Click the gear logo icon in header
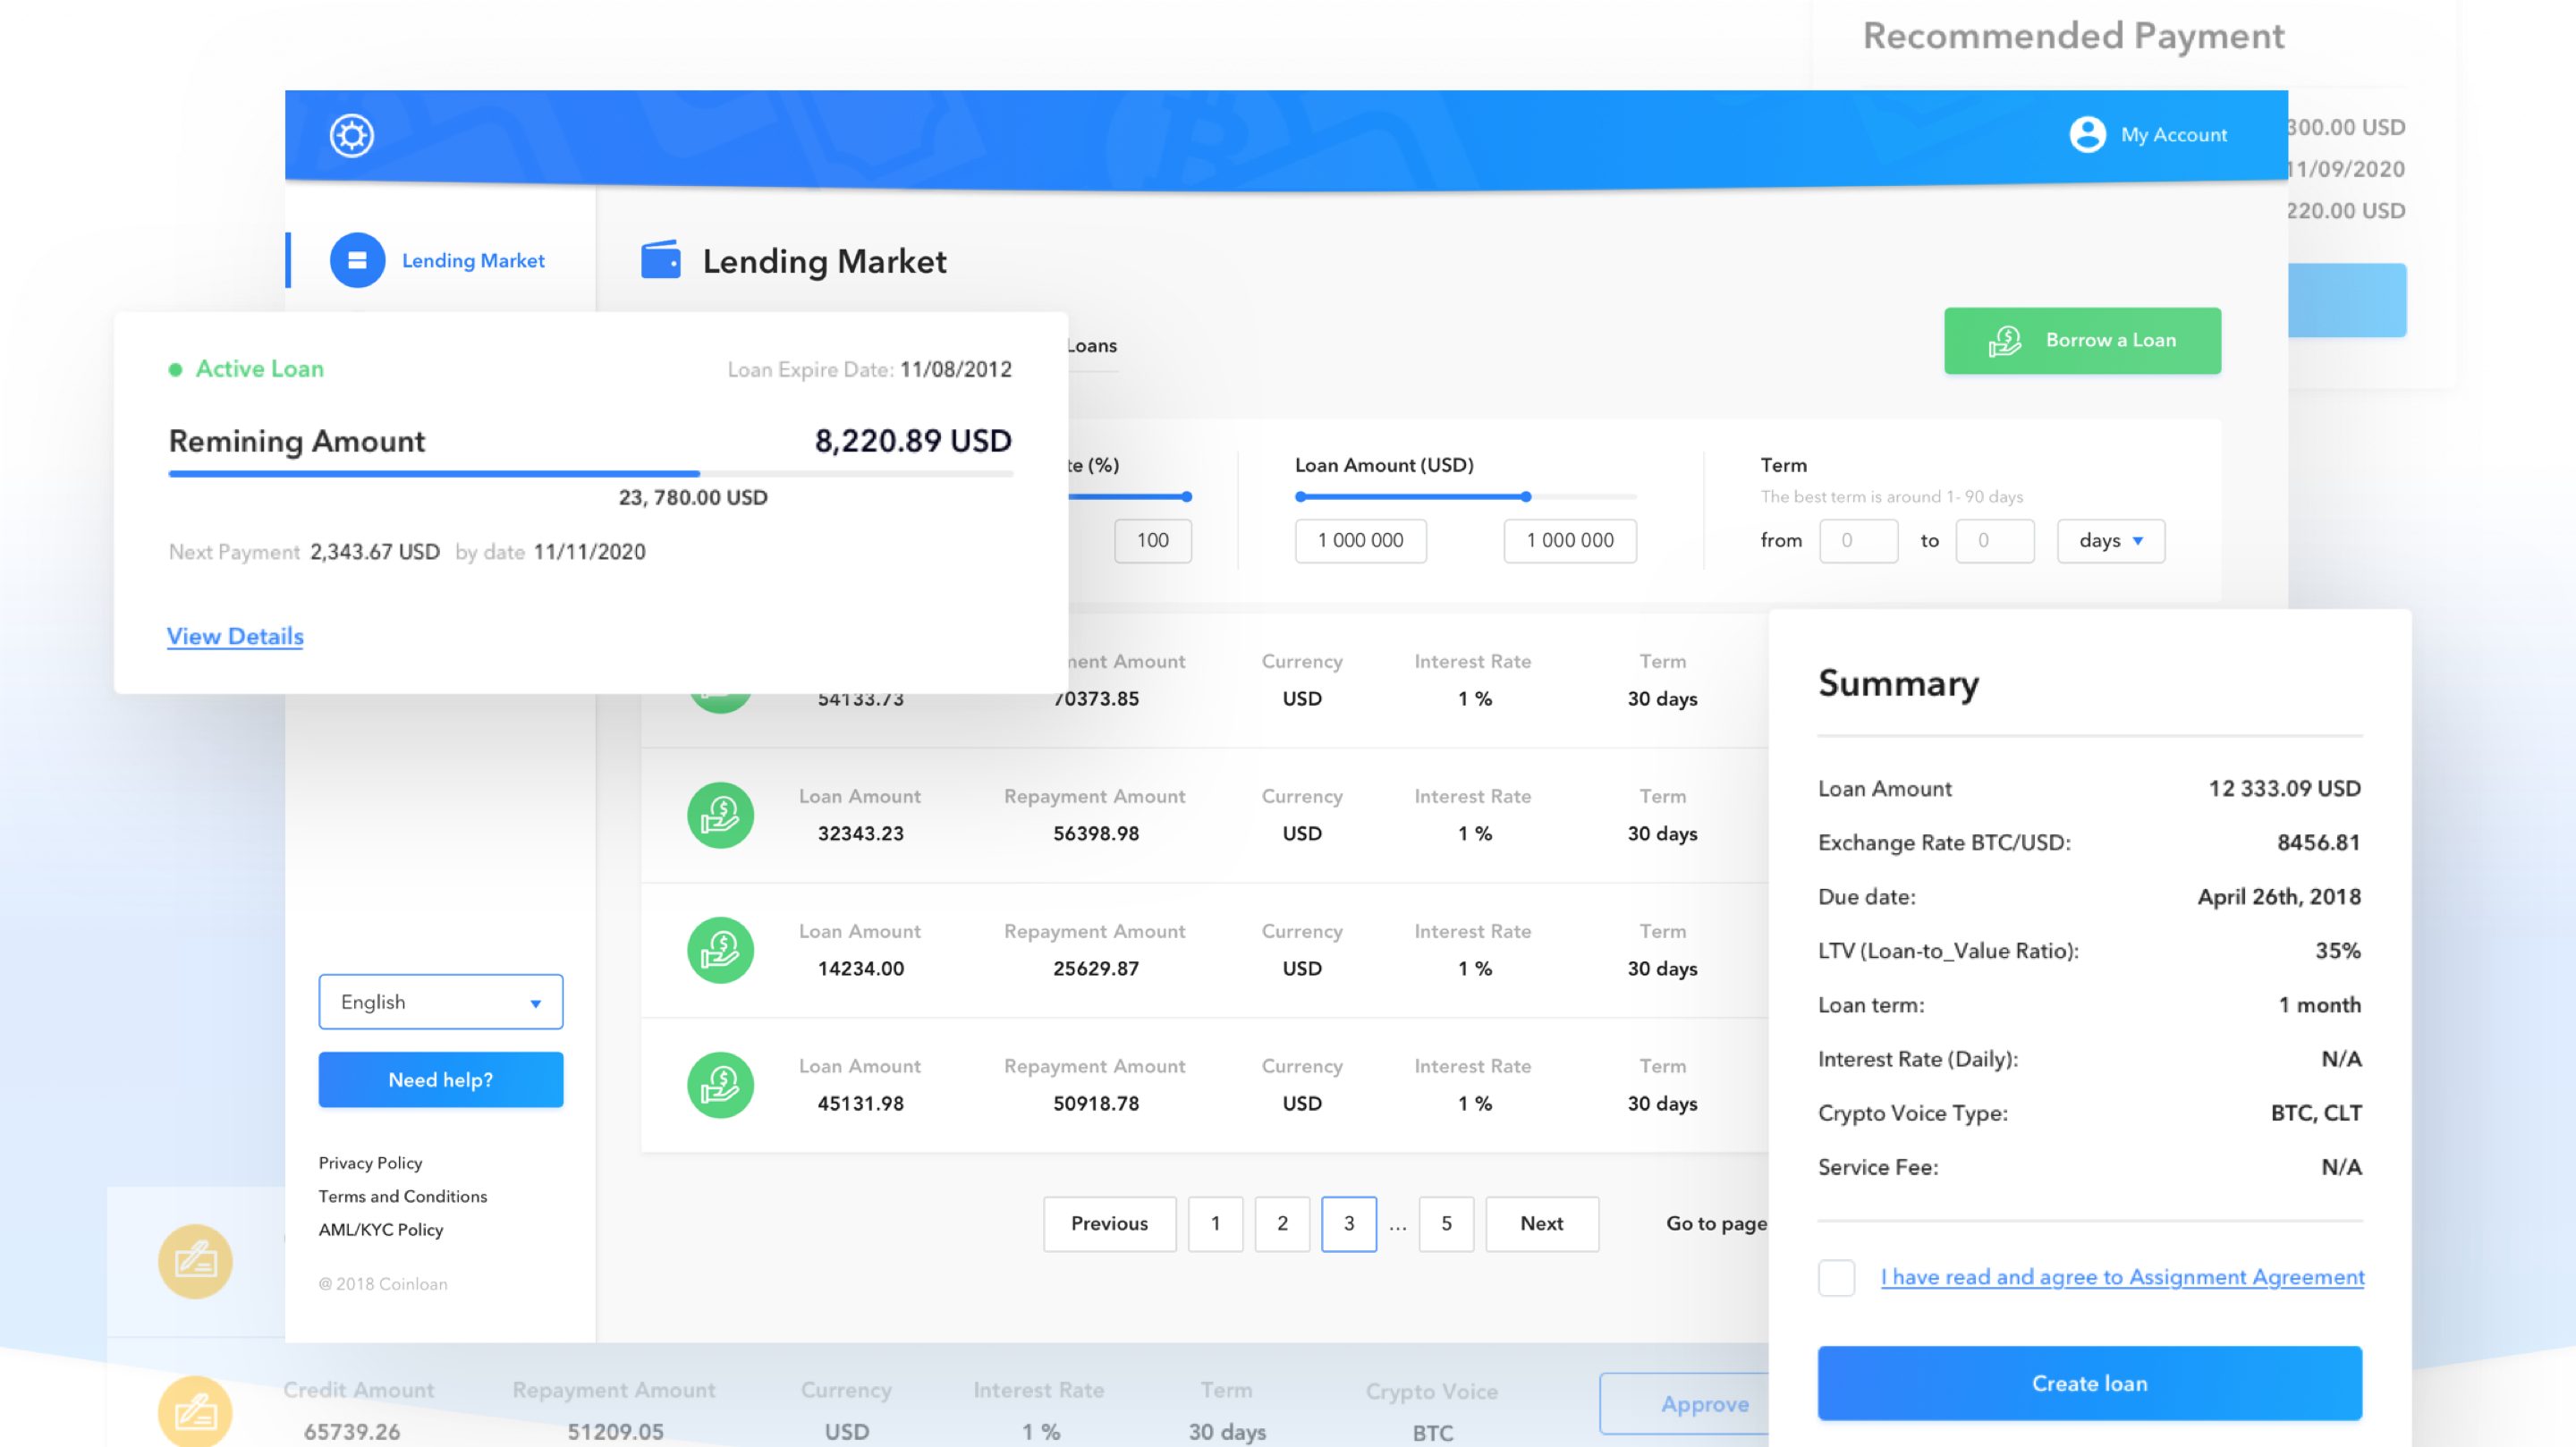This screenshot has height=1447, width=2576. click(x=352, y=135)
